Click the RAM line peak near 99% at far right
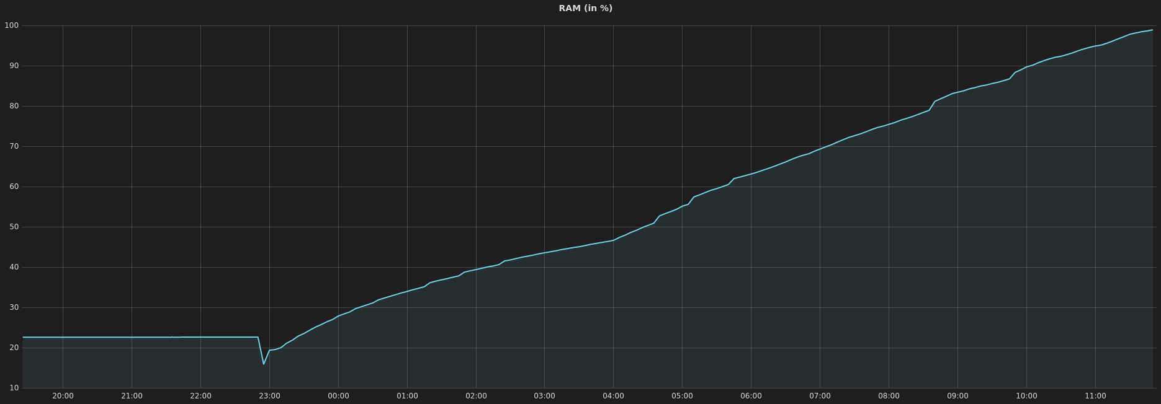1161x404 pixels. (1152, 30)
